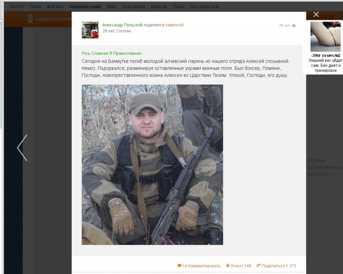
Task: Open Русь Славная Я Православная group link
Action: [x=111, y=53]
